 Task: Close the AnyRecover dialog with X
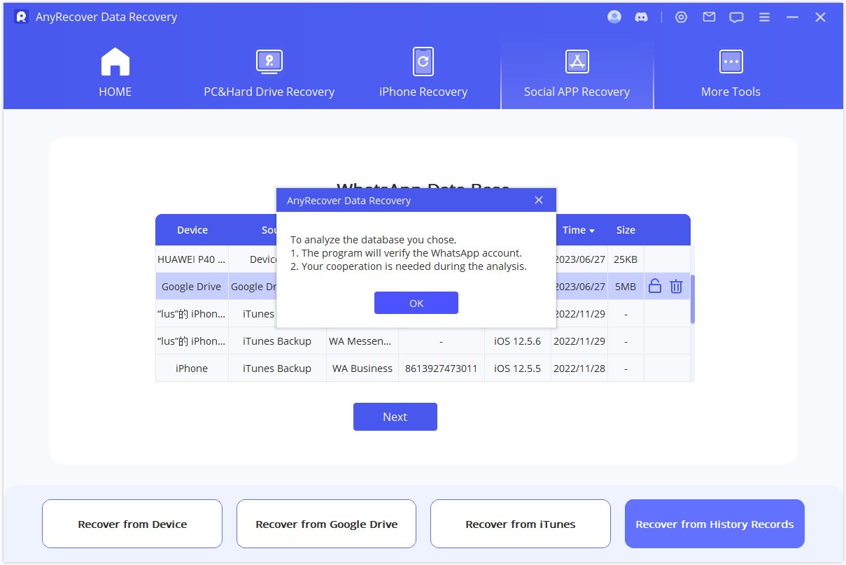tap(538, 200)
